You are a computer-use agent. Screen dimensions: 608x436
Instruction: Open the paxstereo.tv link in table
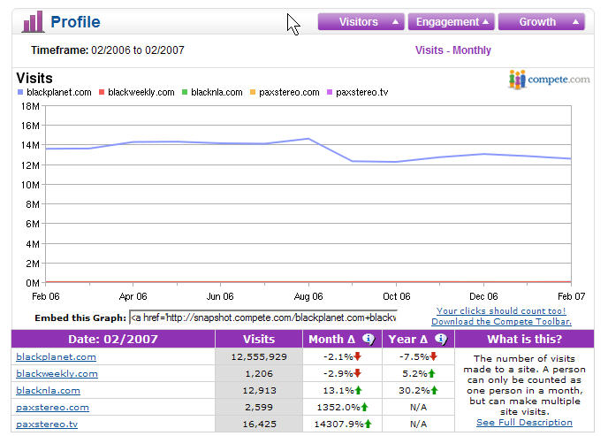pyautogui.click(x=47, y=424)
